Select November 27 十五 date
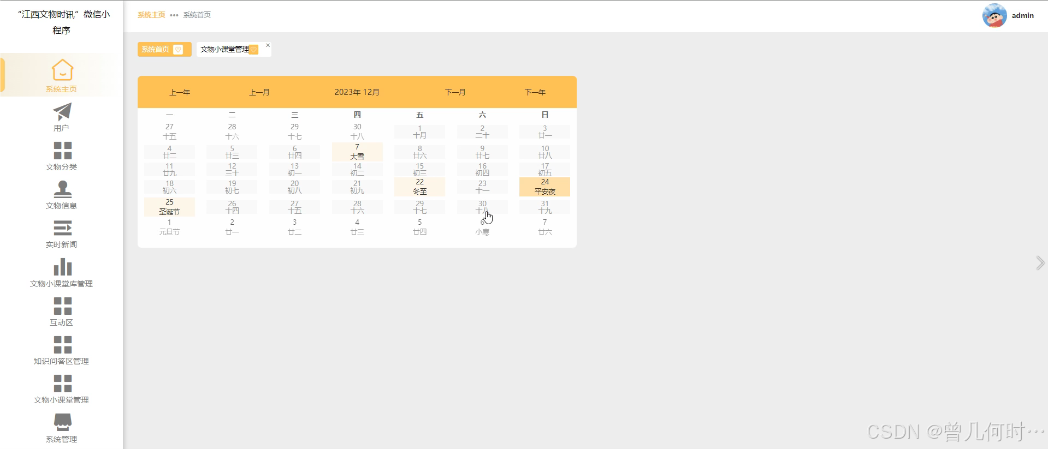1048x449 pixels. [x=169, y=131]
